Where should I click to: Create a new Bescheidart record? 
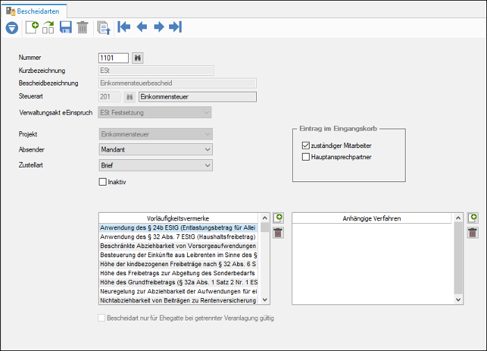coord(32,27)
